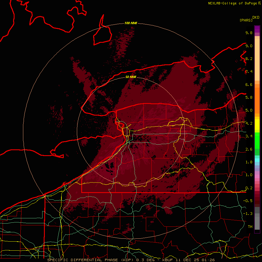Click the KDP product caption at bottom
Image resolution: width=262 pixels, height=262 pixels.
click(131, 260)
